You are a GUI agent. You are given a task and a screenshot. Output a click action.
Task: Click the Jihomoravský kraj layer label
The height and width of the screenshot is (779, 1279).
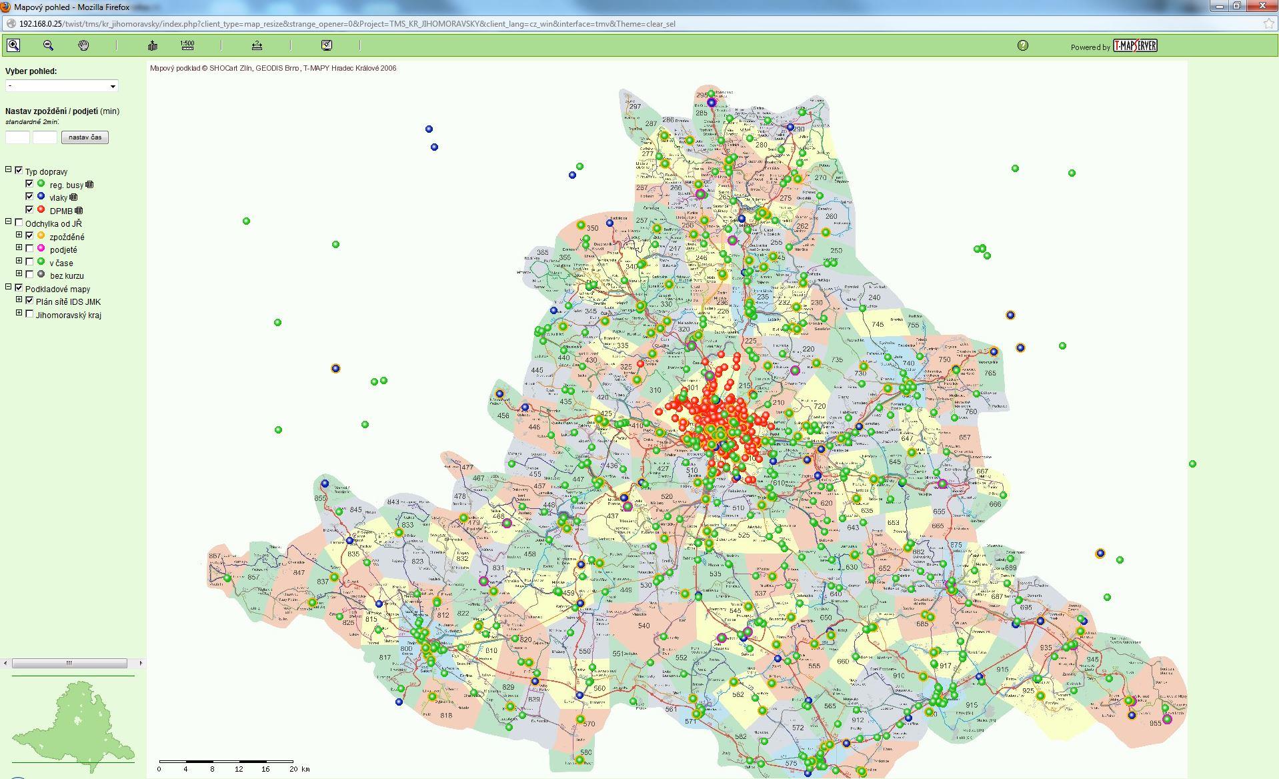(69, 315)
